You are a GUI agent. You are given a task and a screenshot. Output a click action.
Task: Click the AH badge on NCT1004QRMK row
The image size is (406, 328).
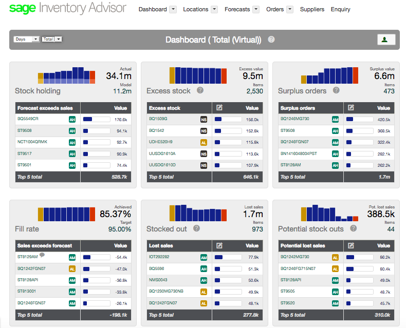pyautogui.click(x=72, y=143)
